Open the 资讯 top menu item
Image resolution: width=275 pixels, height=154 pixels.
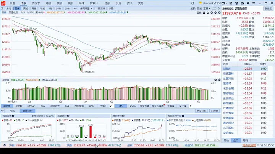pyautogui.click(x=129, y=3)
